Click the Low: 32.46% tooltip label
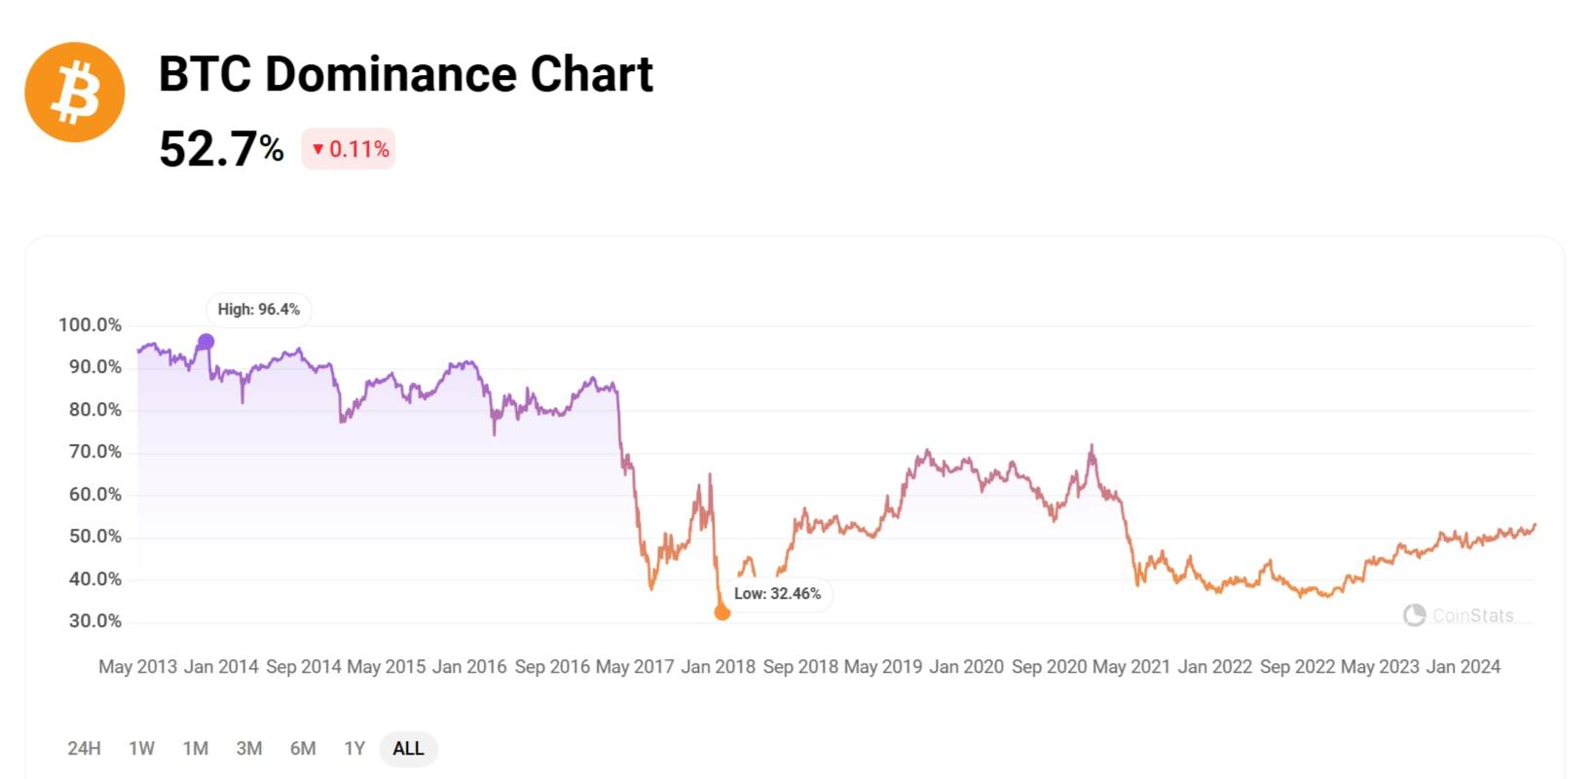The height and width of the screenshot is (779, 1592). click(777, 594)
